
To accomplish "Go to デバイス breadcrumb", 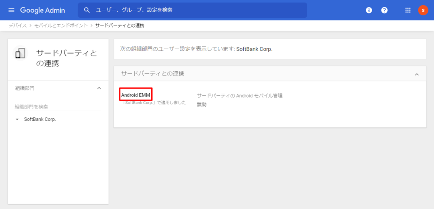I will click(17, 26).
